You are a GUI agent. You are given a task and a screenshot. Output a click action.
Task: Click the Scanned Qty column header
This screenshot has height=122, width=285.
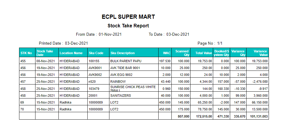(x=181, y=53)
